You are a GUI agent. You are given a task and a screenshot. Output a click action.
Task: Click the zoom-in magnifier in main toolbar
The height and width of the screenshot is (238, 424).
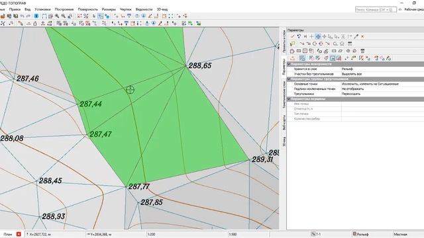57,16
